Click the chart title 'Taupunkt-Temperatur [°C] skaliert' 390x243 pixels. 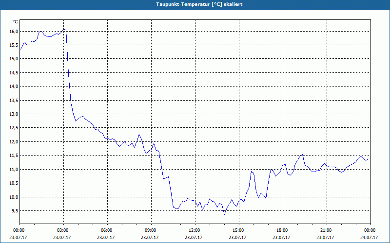point(199,4)
